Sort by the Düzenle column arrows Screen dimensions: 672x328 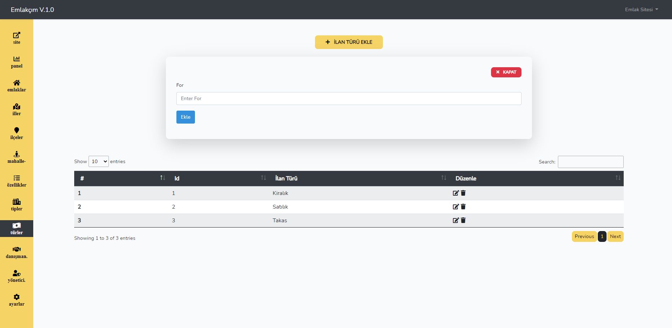click(x=618, y=178)
